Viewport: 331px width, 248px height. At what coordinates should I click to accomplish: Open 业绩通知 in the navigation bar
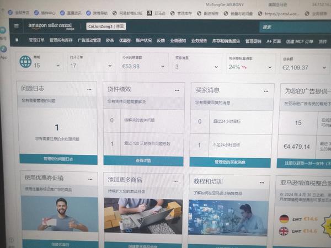(178, 40)
